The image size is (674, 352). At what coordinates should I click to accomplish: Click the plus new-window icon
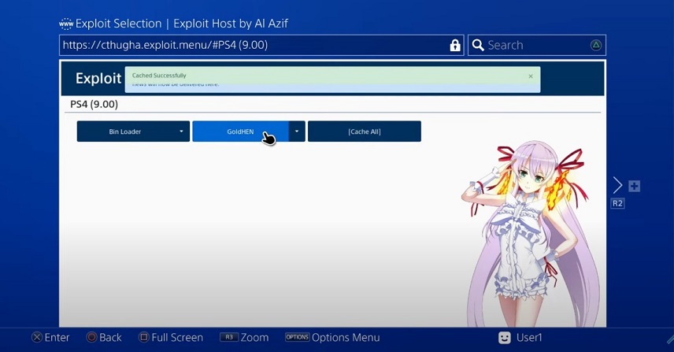pos(635,186)
